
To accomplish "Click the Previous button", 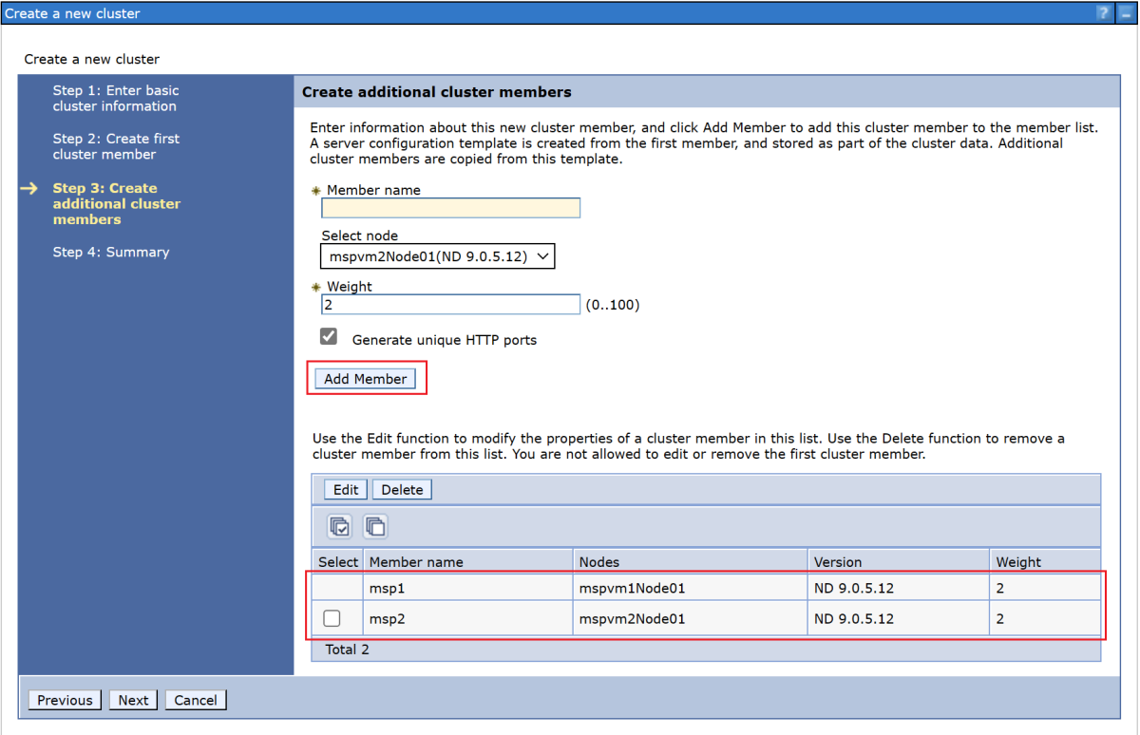I will pos(64,700).
